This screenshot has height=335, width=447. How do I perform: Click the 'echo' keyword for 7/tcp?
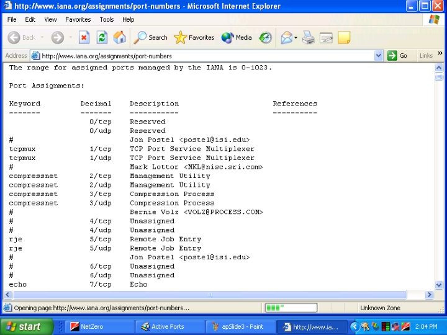click(17, 284)
